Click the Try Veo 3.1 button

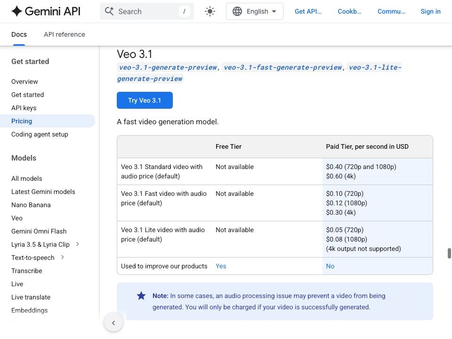145,100
